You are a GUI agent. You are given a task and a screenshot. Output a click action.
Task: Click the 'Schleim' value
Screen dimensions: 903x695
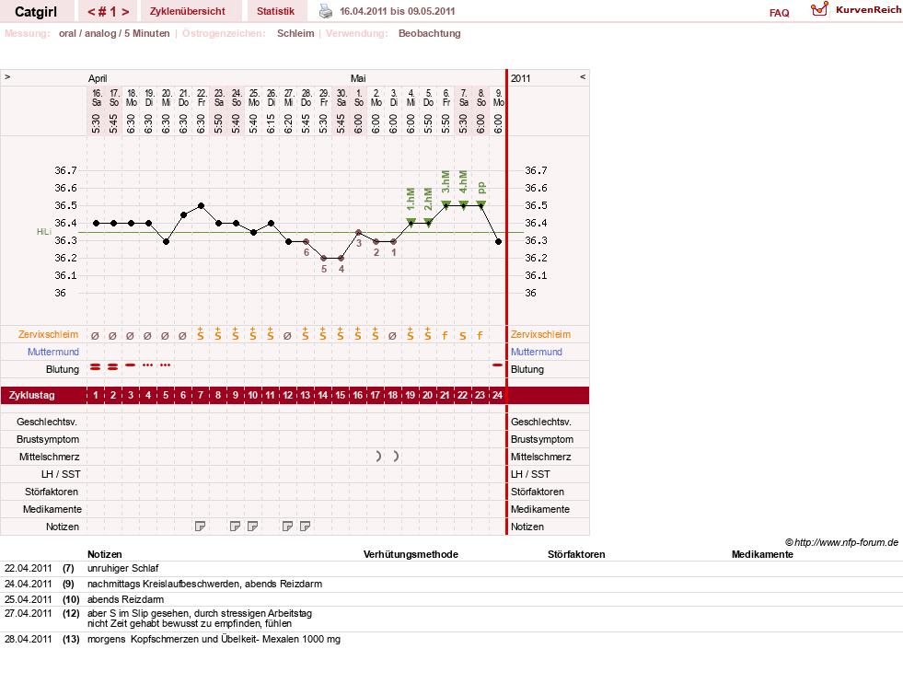[295, 33]
